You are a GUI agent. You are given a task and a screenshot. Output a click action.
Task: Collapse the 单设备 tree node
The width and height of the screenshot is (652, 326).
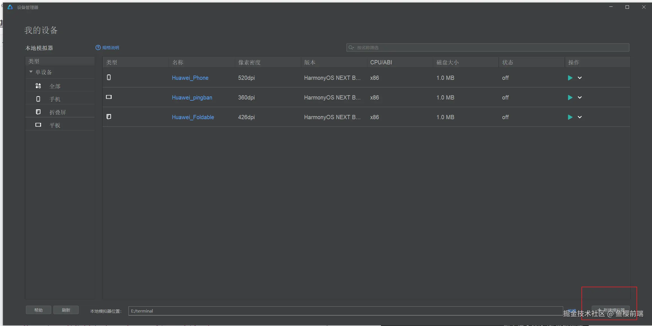[31, 72]
